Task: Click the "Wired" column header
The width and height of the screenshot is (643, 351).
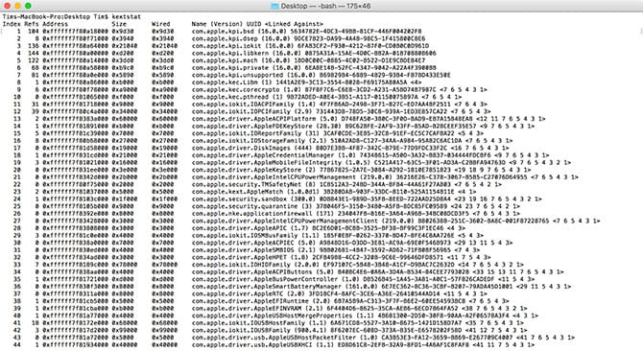Action: coord(161,24)
